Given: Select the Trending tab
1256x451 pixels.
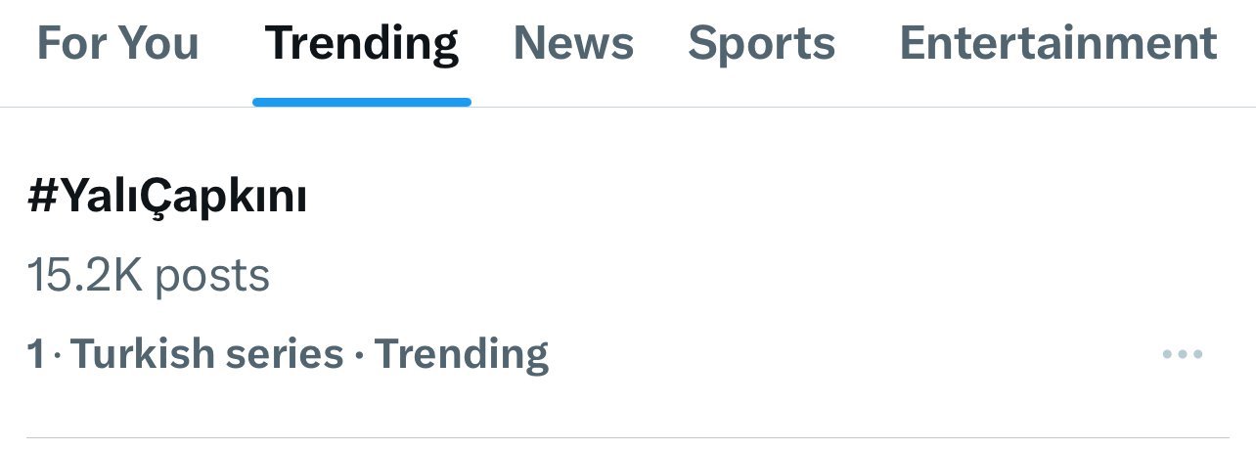Looking at the screenshot, I should [x=361, y=43].
